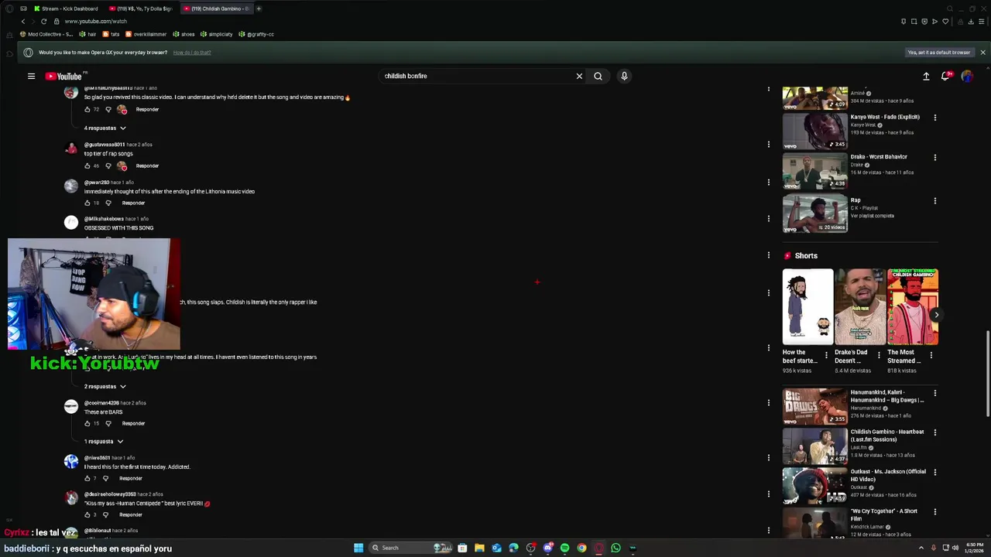Reply to 'These are BARS' comment
Screen dimensions: 991x557
(133, 423)
